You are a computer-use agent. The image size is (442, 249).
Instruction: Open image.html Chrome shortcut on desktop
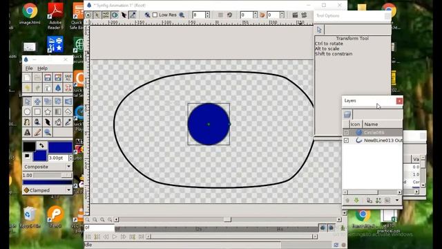pos(30,14)
